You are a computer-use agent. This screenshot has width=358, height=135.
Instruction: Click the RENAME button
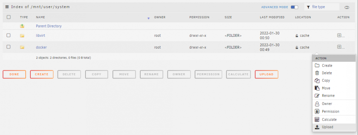click(x=151, y=74)
